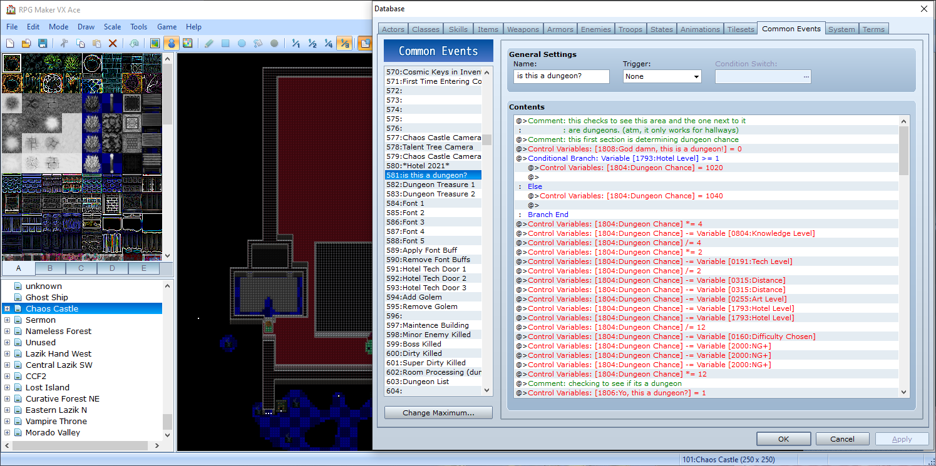Click the Change Maximum... button
Viewport: 936px width, 466px height.
438,413
